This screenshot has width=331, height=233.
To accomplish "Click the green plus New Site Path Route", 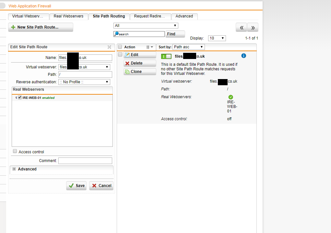I will click(41, 27).
